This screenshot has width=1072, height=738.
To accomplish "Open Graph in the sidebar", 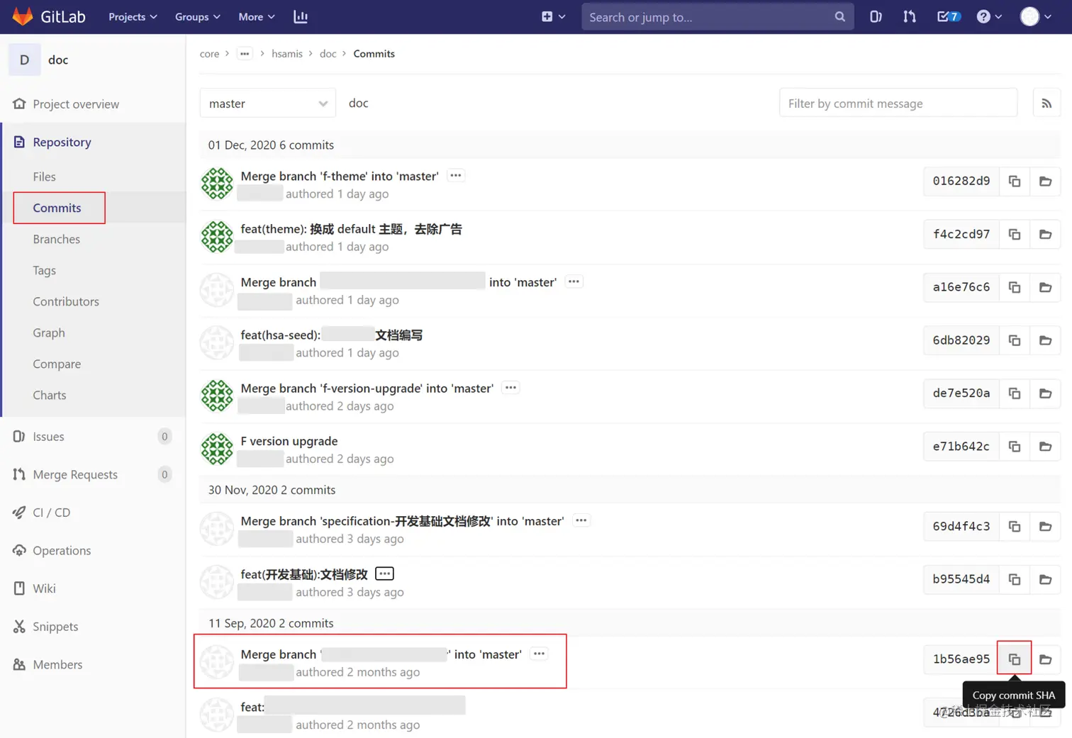I will click(49, 333).
